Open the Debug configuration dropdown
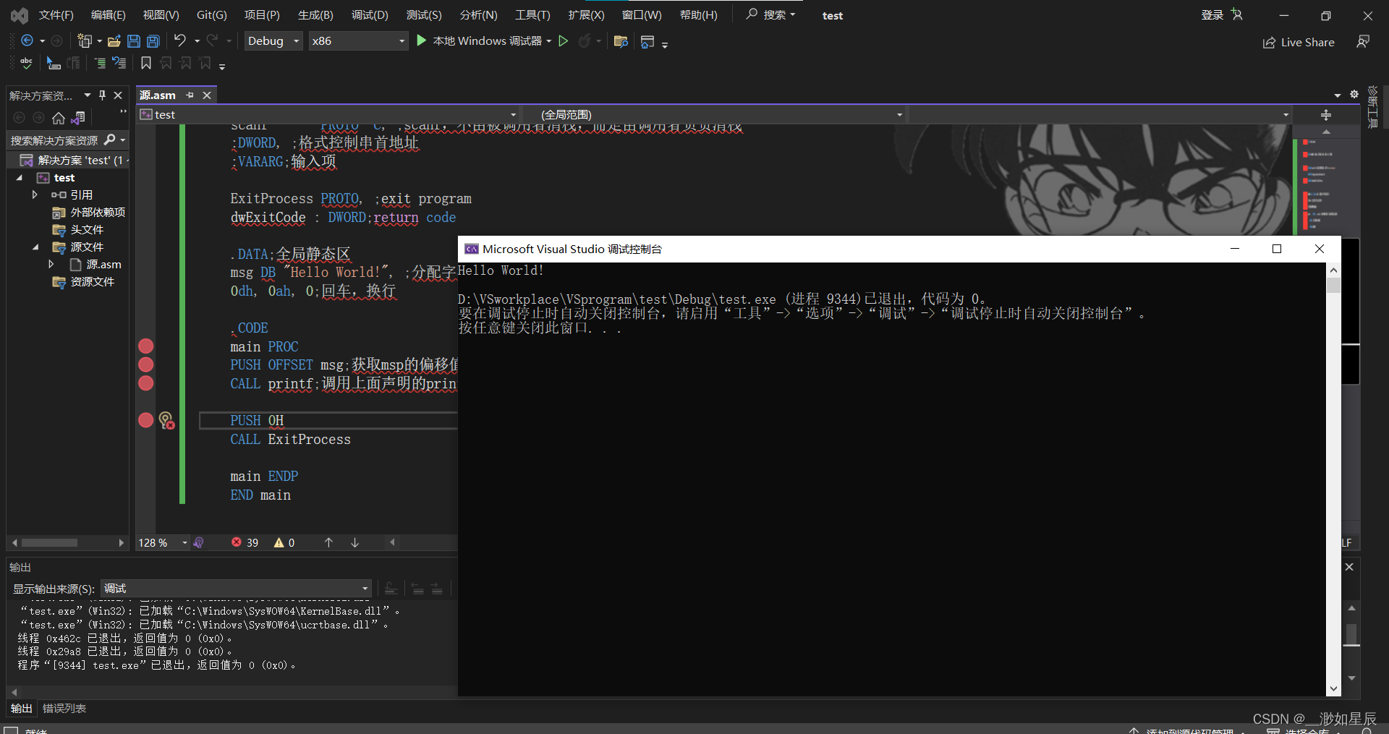 click(x=296, y=40)
